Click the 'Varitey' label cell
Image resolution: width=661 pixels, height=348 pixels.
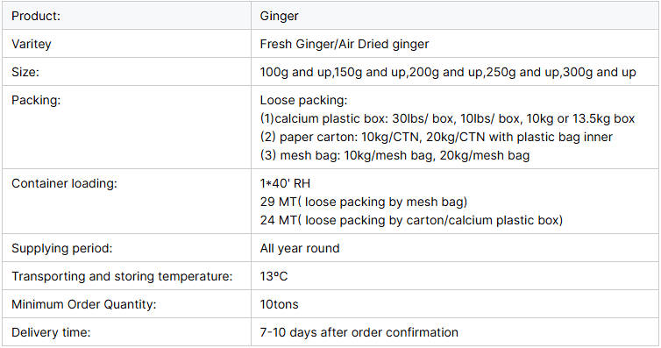[126, 44]
